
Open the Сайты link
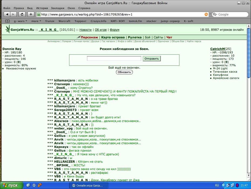coord(158,37)
